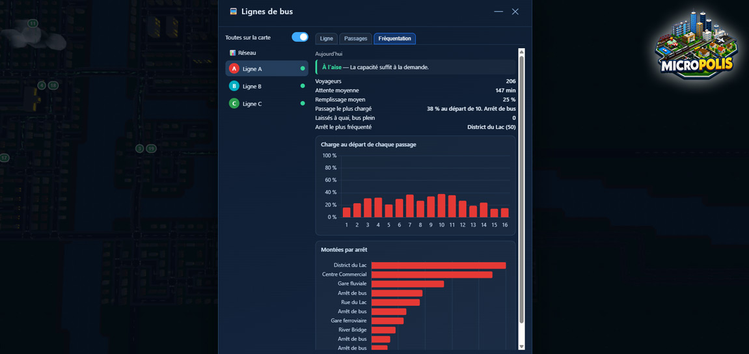This screenshot has height=354, width=749.
Task: Click Ligne C green status dot
Action: [x=303, y=103]
